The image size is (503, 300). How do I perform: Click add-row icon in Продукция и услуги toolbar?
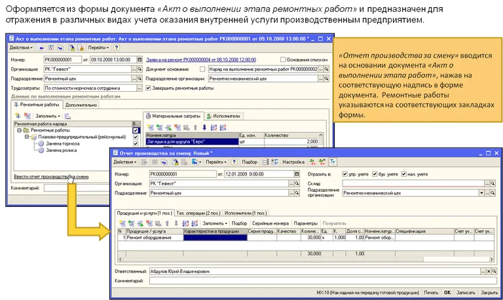tap(122, 223)
